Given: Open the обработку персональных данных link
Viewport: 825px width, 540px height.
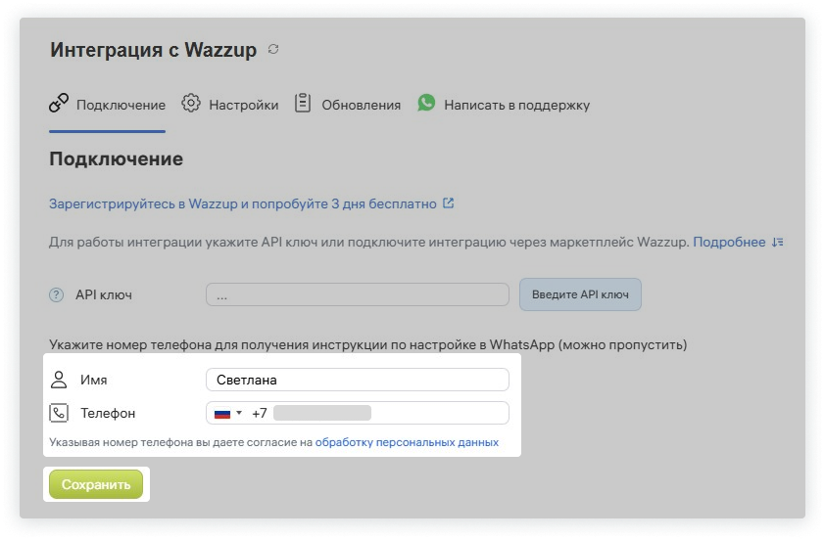Looking at the screenshot, I should click(x=407, y=442).
